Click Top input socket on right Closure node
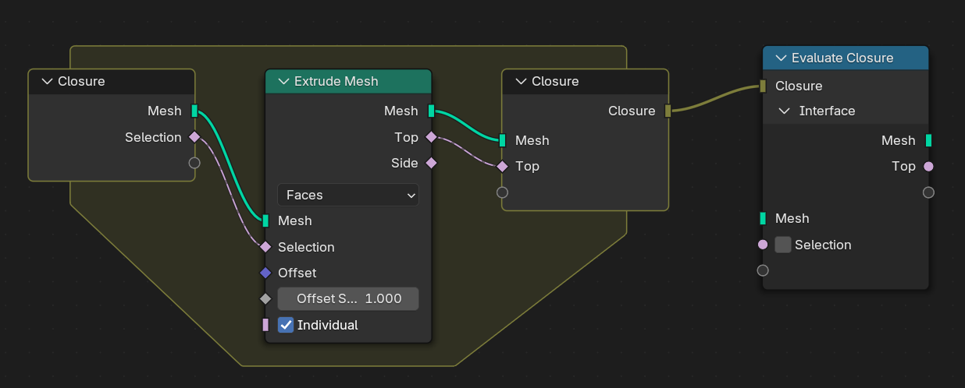This screenshot has width=965, height=388. point(502,166)
